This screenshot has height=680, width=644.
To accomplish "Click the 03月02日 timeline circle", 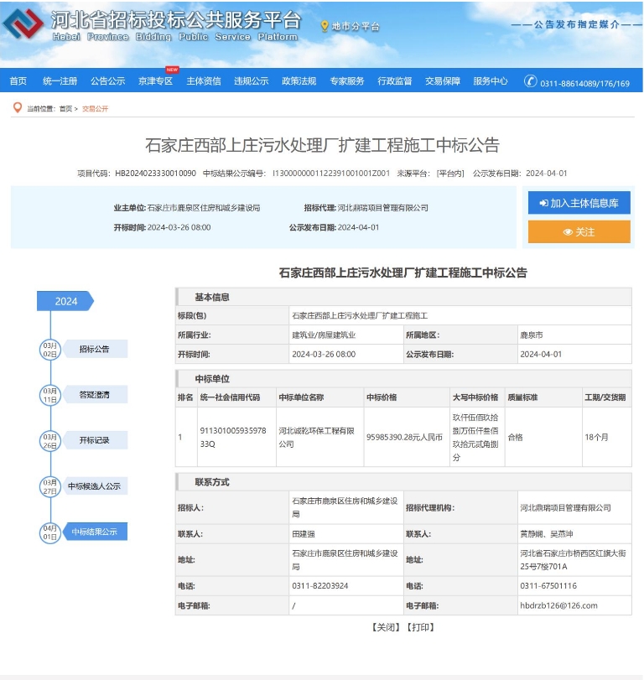I will tap(50, 349).
